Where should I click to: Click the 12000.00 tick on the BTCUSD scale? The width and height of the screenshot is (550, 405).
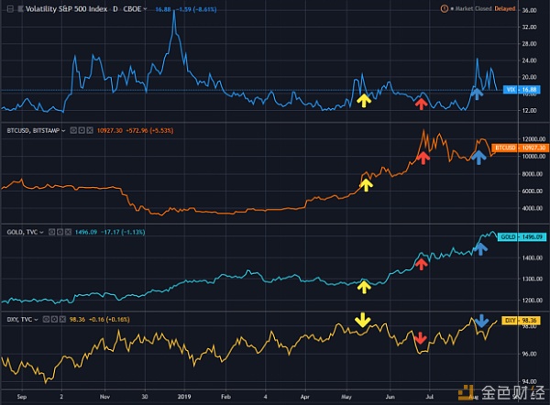point(533,139)
